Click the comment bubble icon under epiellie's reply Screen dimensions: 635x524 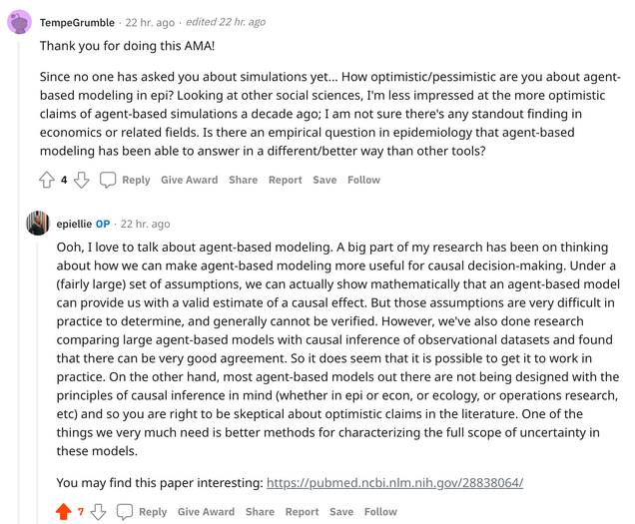click(125, 511)
